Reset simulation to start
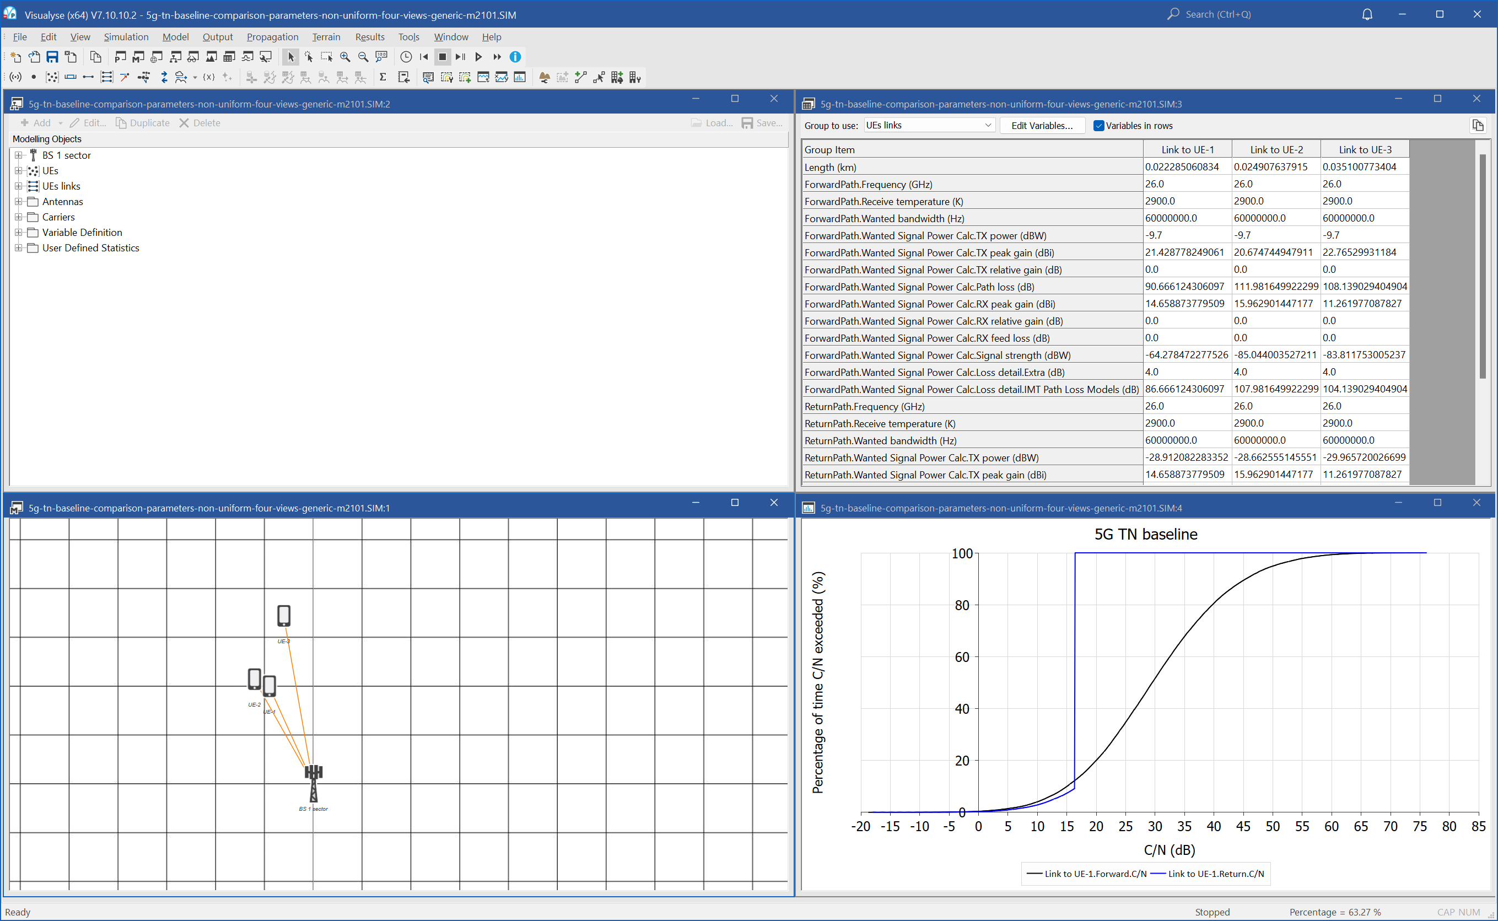Image resolution: width=1498 pixels, height=921 pixels. click(x=424, y=57)
